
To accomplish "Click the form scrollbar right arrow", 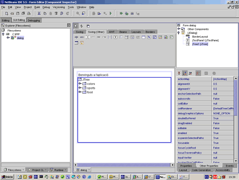I will [x=172, y=165].
